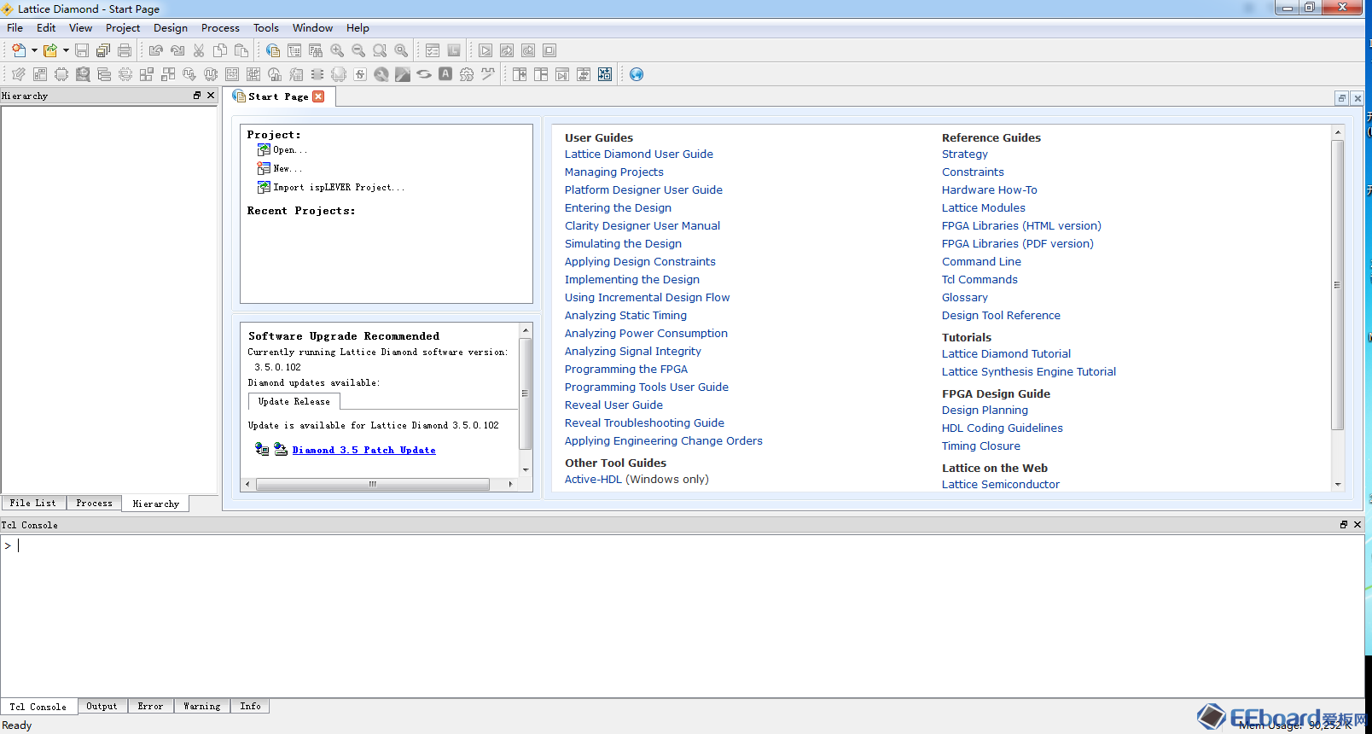Open the Edit menu
1372x734 pixels.
46,28
